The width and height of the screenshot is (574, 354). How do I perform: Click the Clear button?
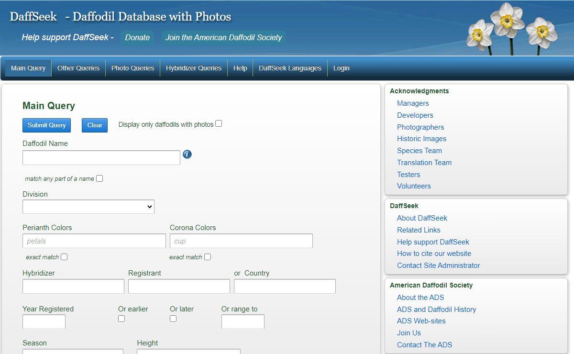coord(95,125)
